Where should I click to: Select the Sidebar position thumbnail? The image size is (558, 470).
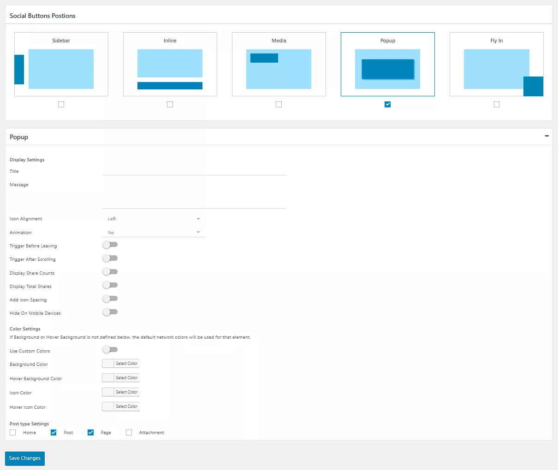pyautogui.click(x=61, y=65)
